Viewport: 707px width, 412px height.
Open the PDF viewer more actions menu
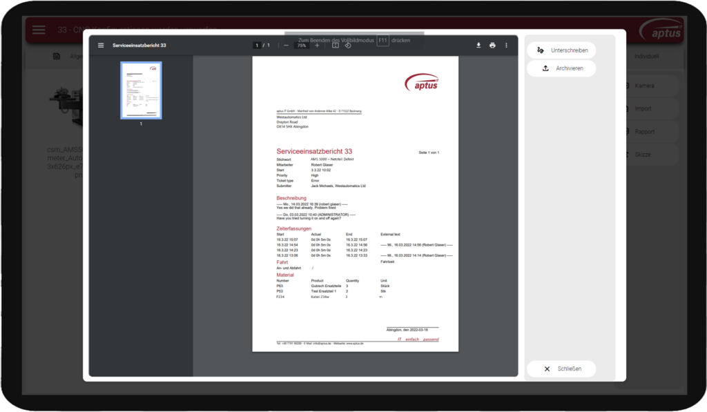point(506,45)
